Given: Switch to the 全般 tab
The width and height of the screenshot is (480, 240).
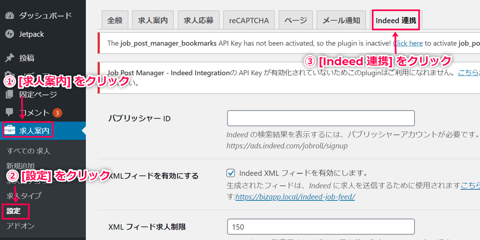Looking at the screenshot, I should 115,20.
